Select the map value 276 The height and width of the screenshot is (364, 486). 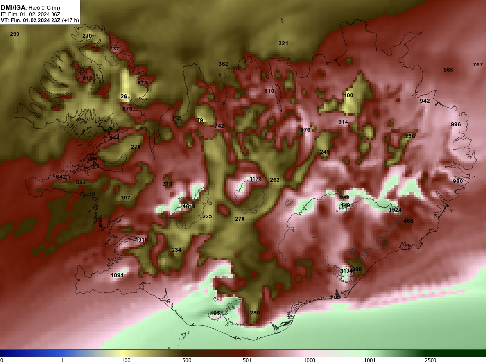point(136,147)
